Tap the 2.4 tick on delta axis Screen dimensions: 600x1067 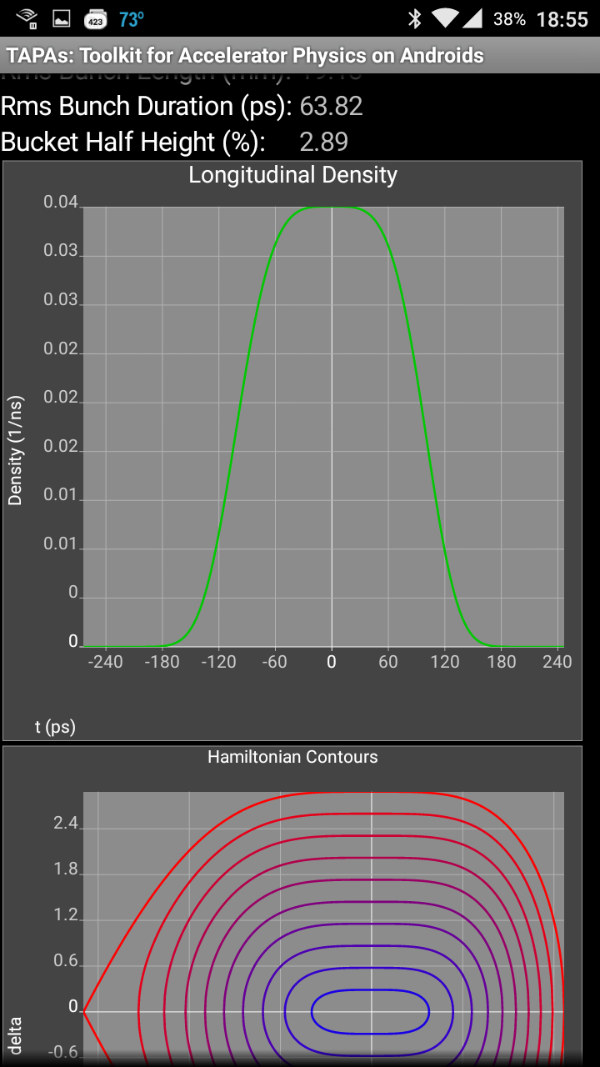(x=65, y=824)
